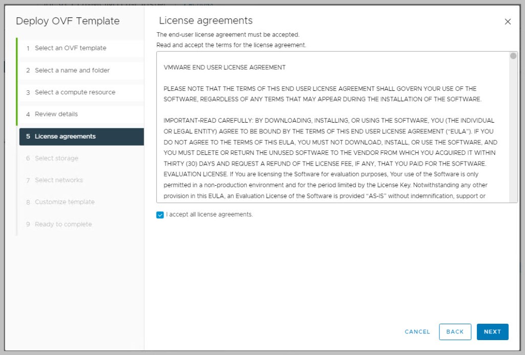
Task: Click the I accept all license agreements label
Action: (x=209, y=214)
